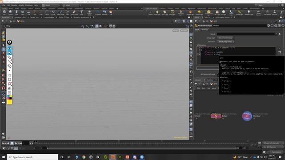Open the File menu
The height and width of the screenshot is (160, 285).
pos(4,5)
